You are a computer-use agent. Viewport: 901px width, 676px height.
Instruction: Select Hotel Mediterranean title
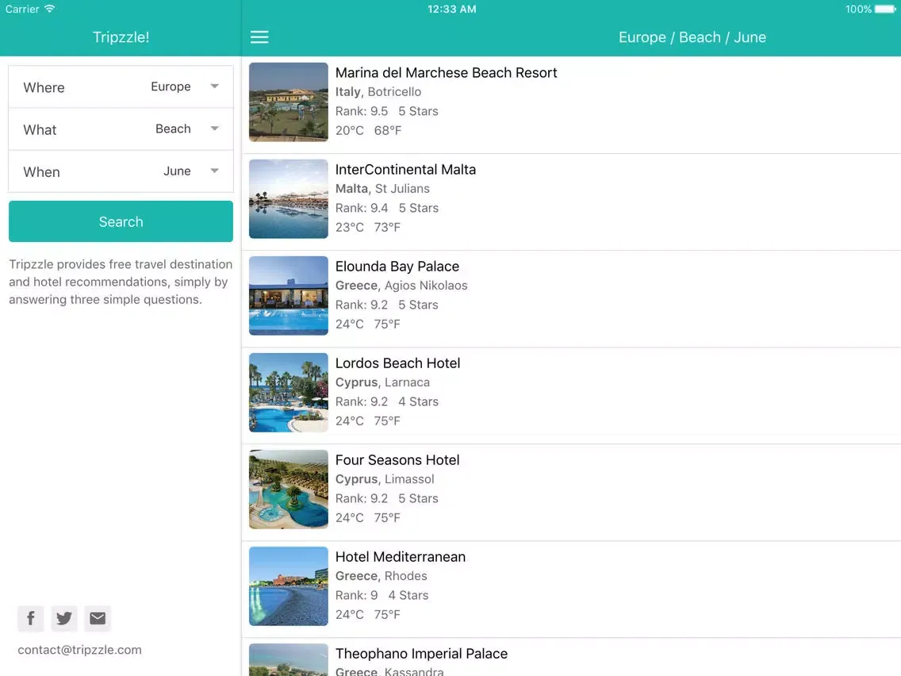click(400, 557)
